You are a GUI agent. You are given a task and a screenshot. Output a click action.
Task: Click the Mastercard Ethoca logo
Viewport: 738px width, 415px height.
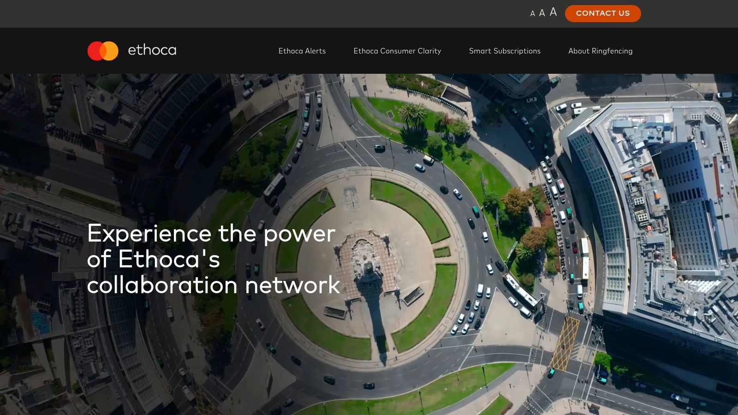coord(132,51)
